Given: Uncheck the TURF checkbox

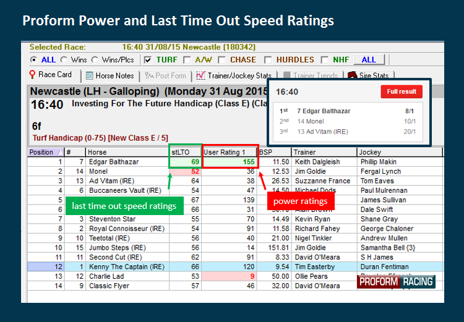Looking at the screenshot, I should (148, 60).
